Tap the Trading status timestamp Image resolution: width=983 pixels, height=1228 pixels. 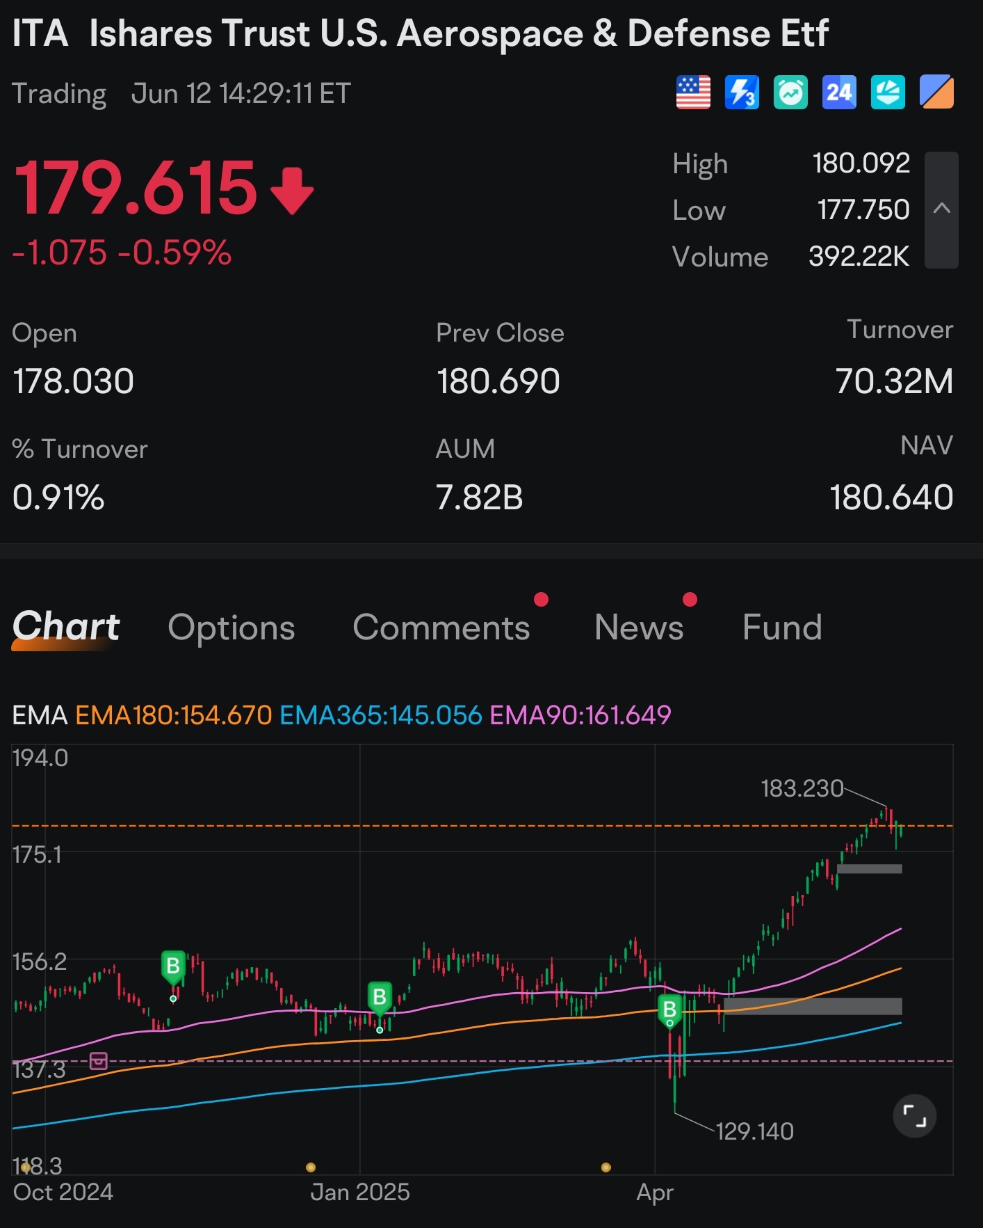click(x=181, y=94)
